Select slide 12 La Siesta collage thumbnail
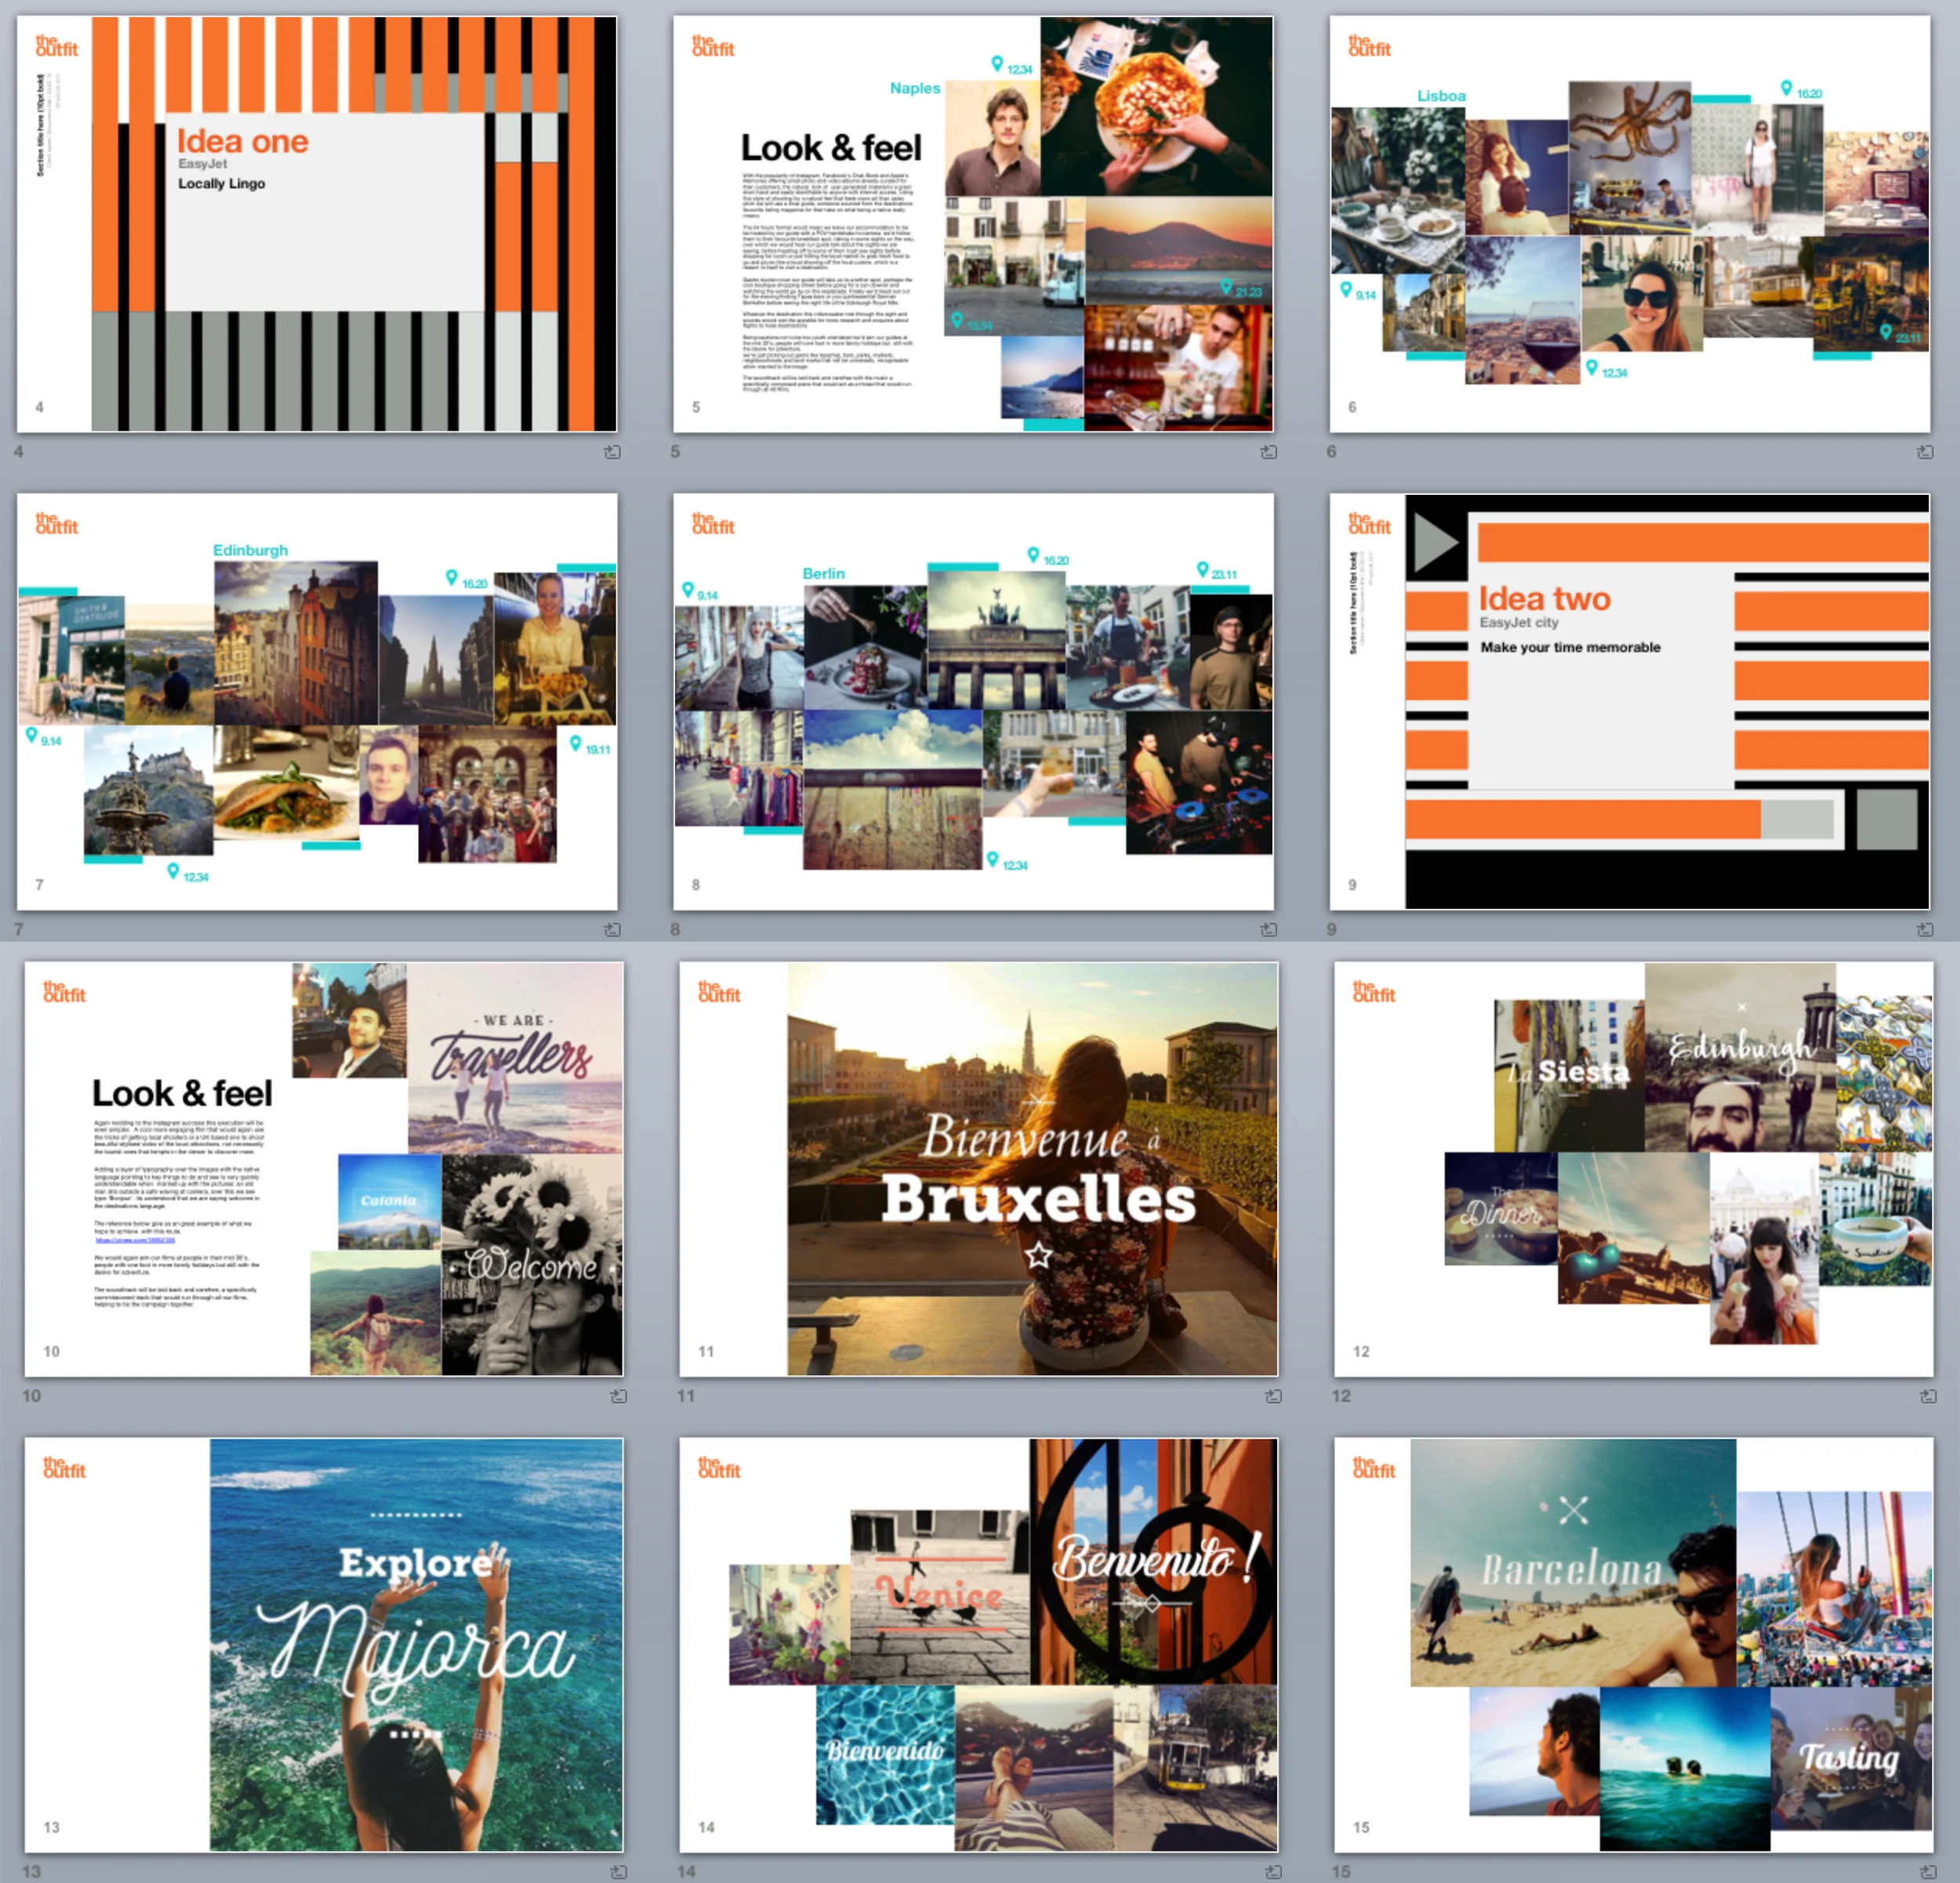Screen dimensions: 1960x1883 click(x=1634, y=1169)
